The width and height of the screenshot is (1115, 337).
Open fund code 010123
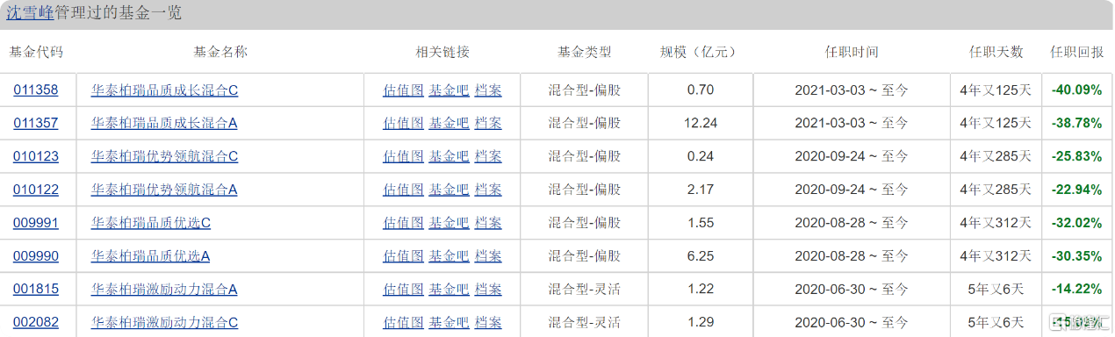point(36,156)
